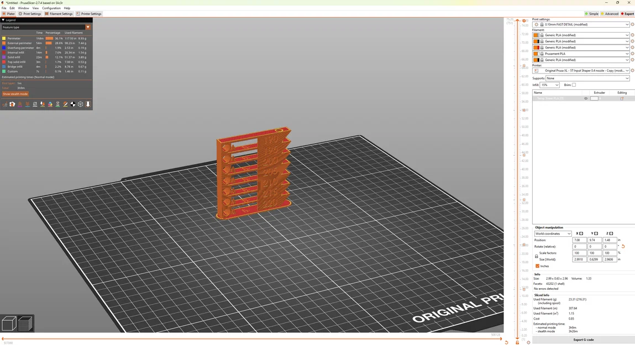Click layer slider lock icon at bottom
Image resolution: width=635 pixels, height=345 pixels.
[x=517, y=343]
